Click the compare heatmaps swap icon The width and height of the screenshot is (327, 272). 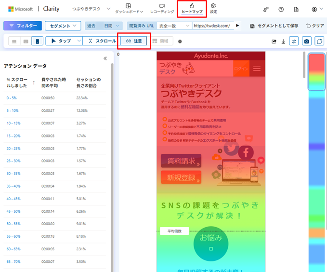(x=294, y=41)
